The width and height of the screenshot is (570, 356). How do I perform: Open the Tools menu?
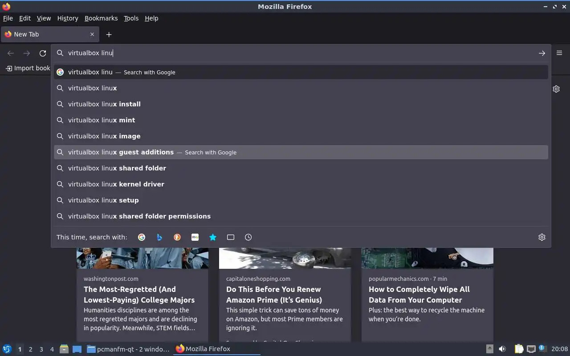click(131, 18)
